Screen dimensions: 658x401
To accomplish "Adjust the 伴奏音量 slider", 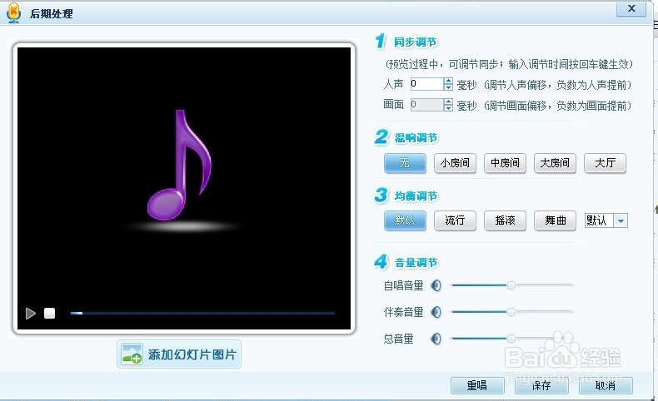I will pyautogui.click(x=512, y=312).
